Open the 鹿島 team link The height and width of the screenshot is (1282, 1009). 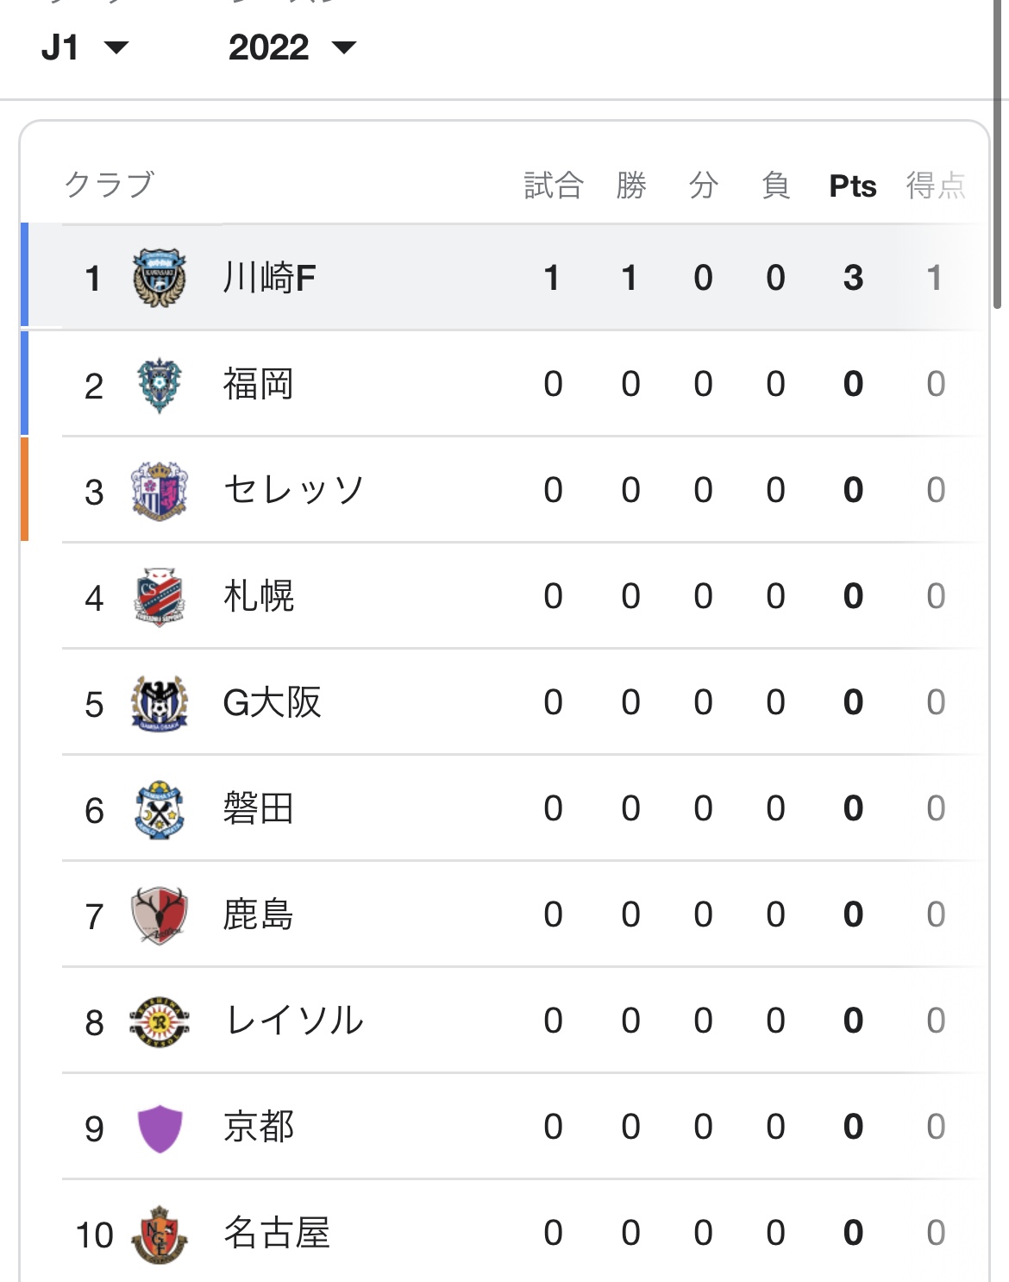tap(258, 914)
